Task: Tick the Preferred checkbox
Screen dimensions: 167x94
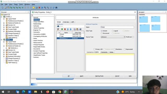Action: click(x=133, y=37)
